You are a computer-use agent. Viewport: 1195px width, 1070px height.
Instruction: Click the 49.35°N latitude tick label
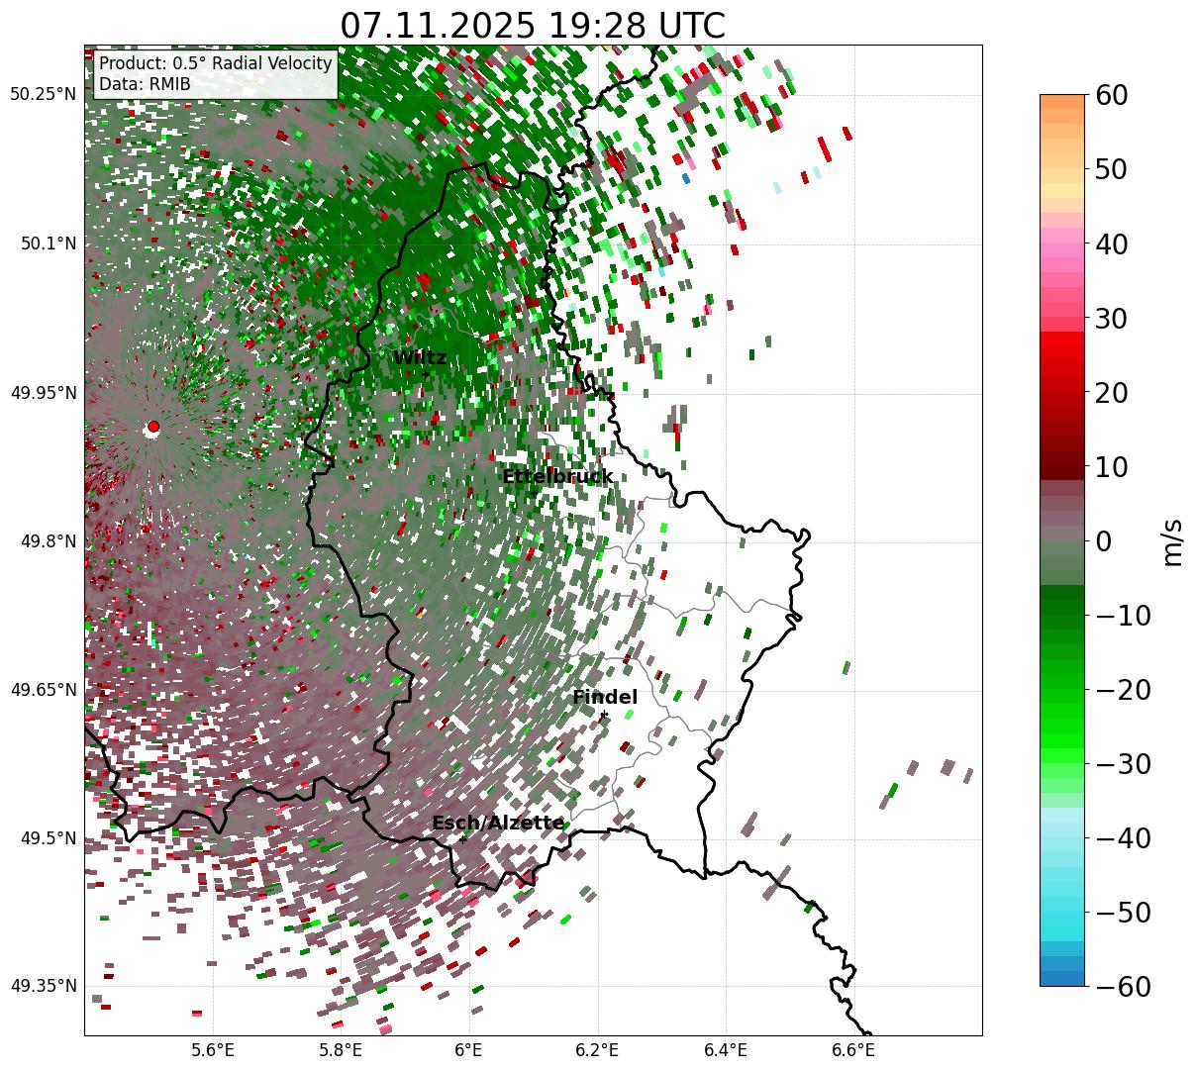click(x=43, y=986)
